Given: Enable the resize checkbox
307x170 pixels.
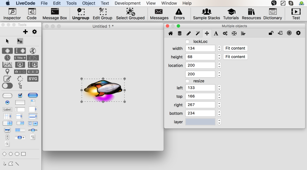Looking at the screenshot, I should coord(187,81).
